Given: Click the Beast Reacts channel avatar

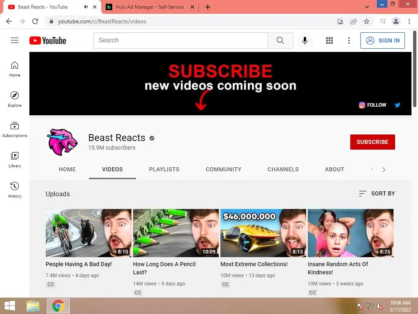Looking at the screenshot, I should (62, 142).
